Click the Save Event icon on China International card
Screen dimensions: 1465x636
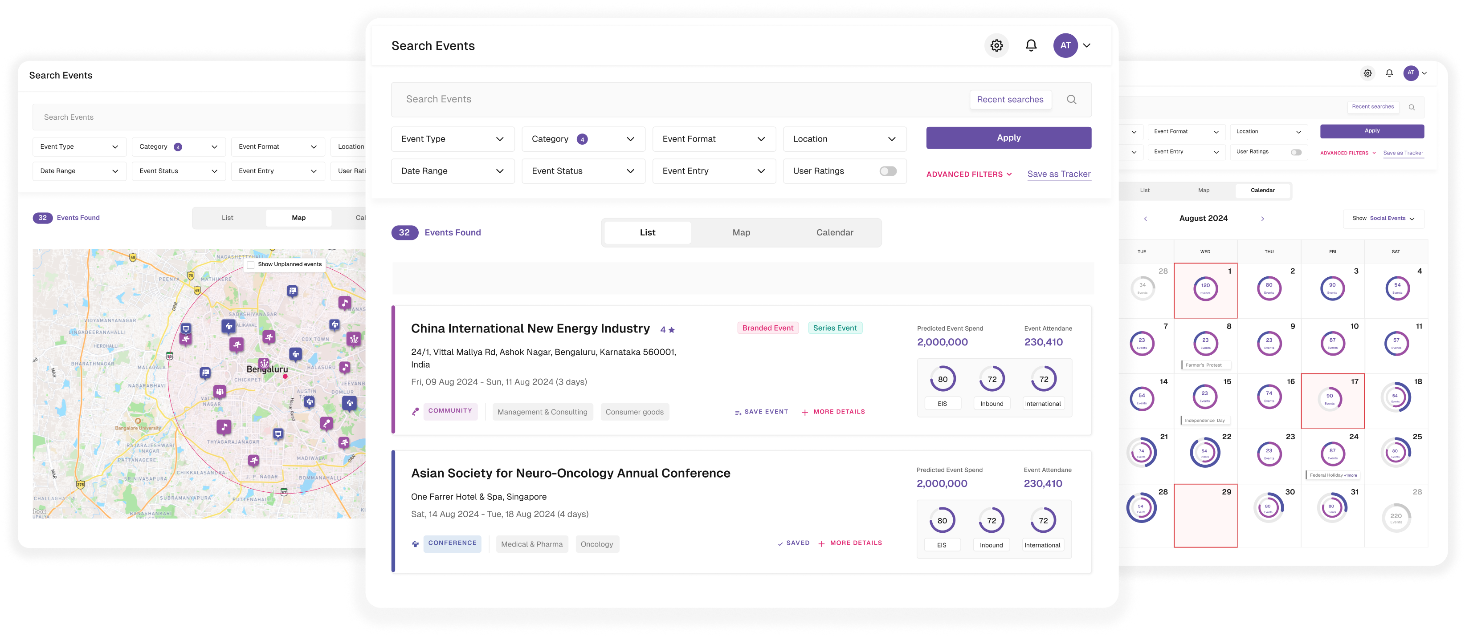click(x=738, y=413)
